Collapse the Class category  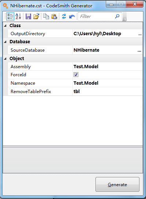pos(5,26)
